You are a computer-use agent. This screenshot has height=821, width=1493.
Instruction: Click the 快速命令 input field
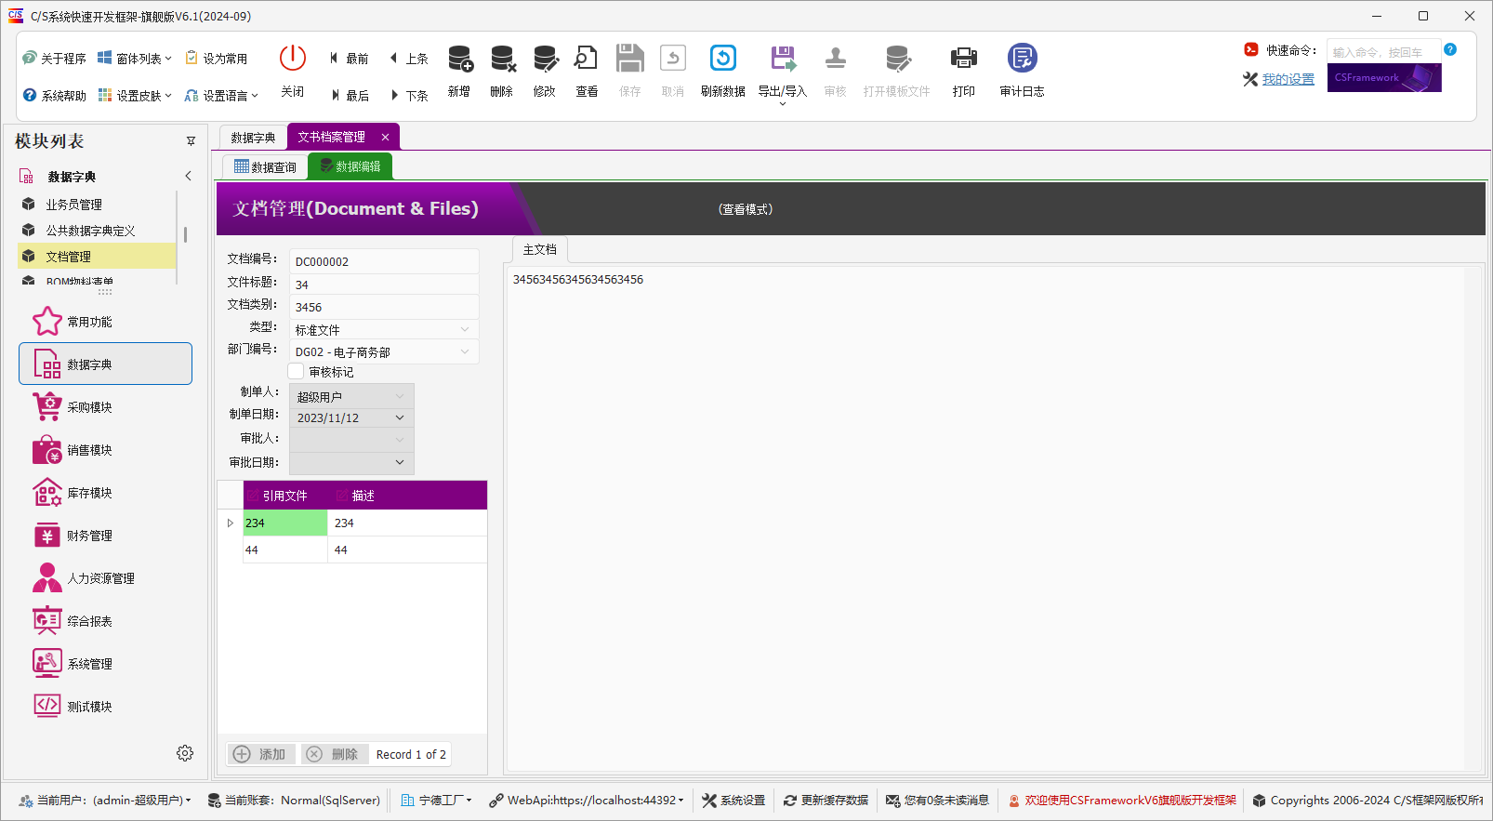click(x=1383, y=51)
